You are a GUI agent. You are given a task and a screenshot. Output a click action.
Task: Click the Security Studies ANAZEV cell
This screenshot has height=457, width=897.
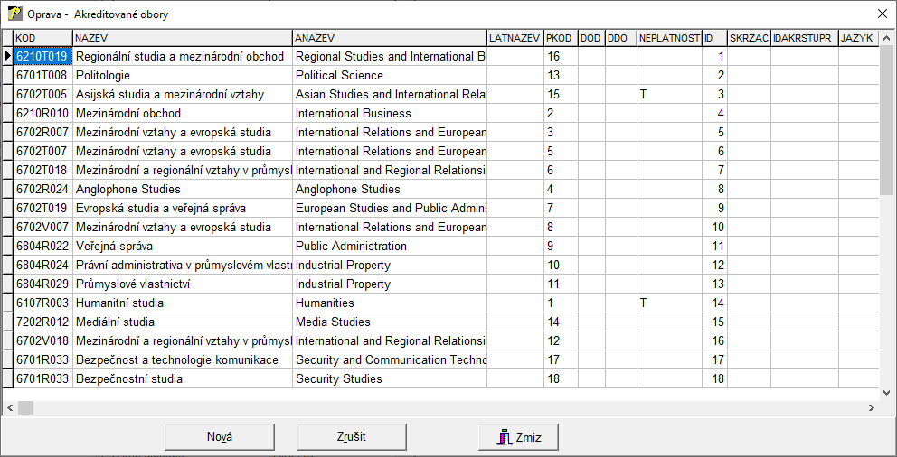point(389,379)
